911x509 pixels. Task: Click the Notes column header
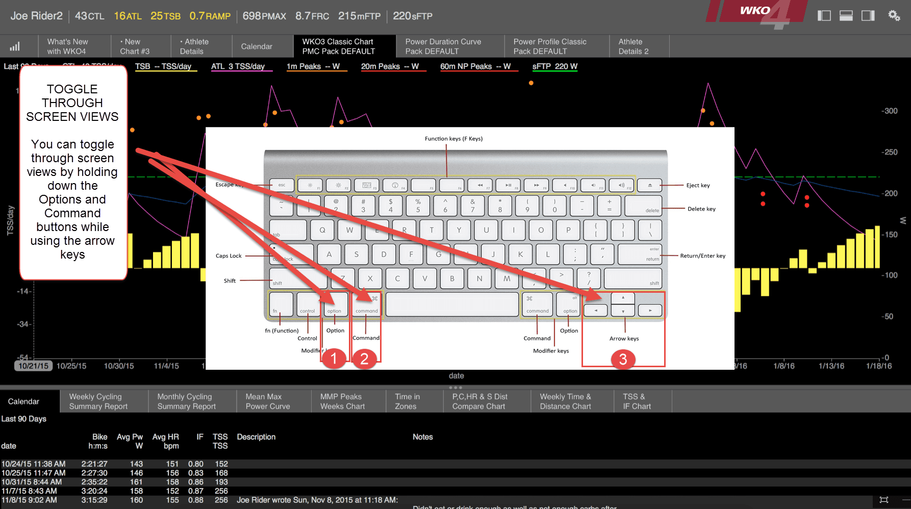pyautogui.click(x=423, y=437)
